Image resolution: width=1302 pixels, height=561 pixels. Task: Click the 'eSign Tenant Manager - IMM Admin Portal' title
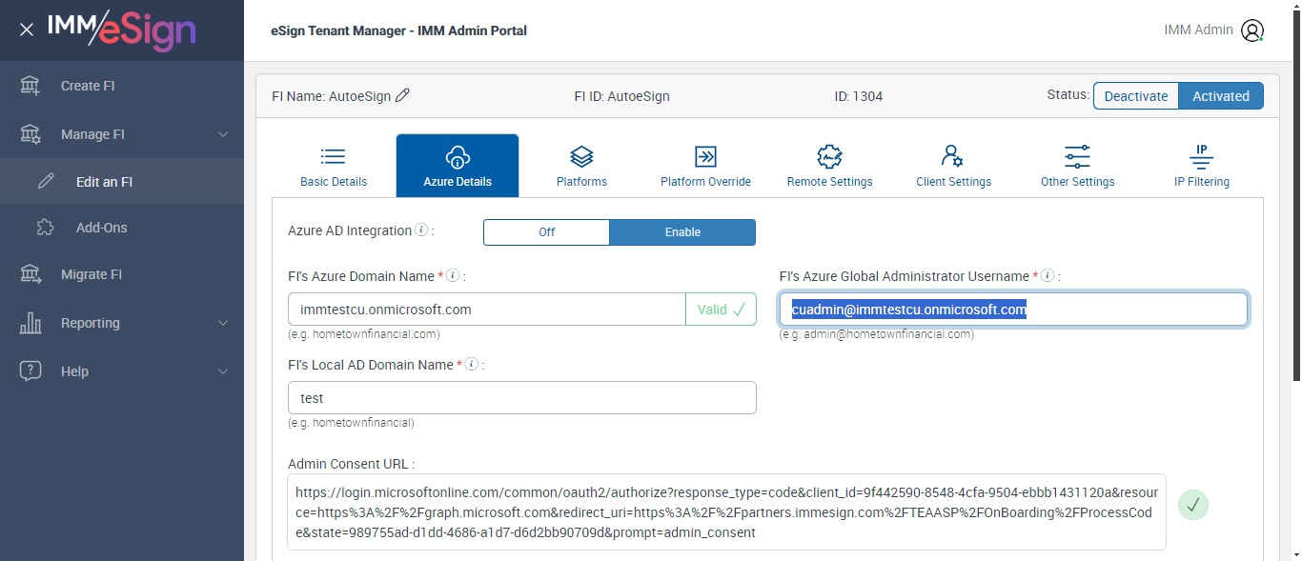(399, 30)
